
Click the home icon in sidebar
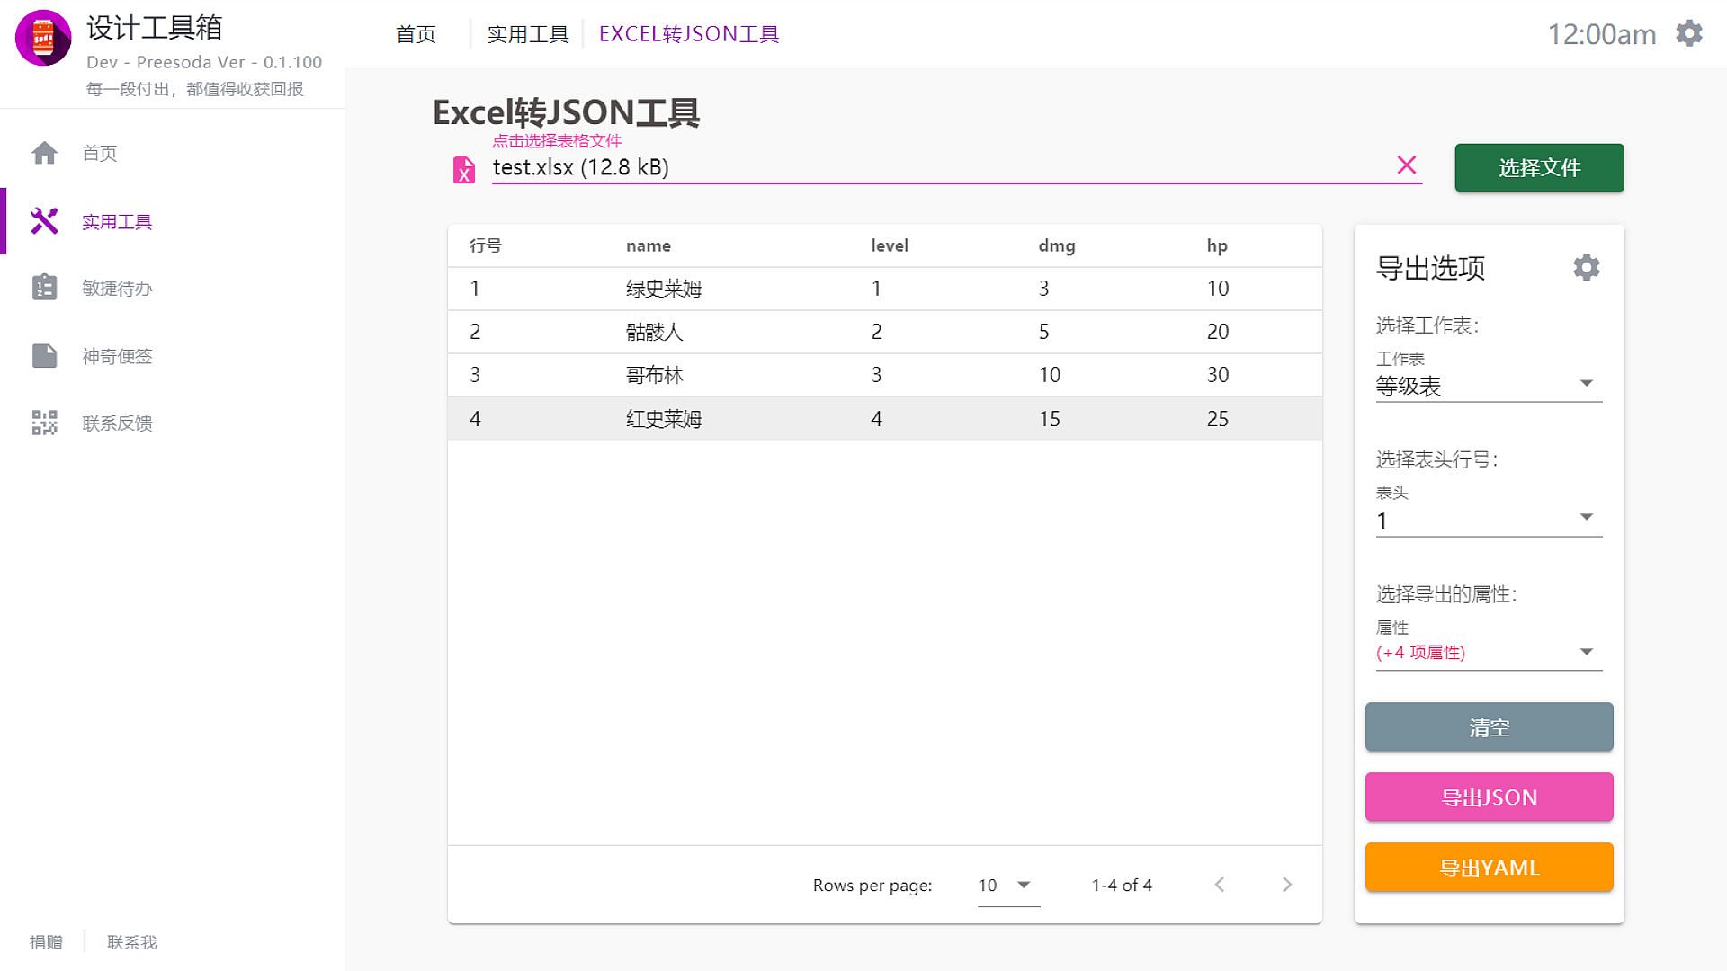pyautogui.click(x=44, y=153)
